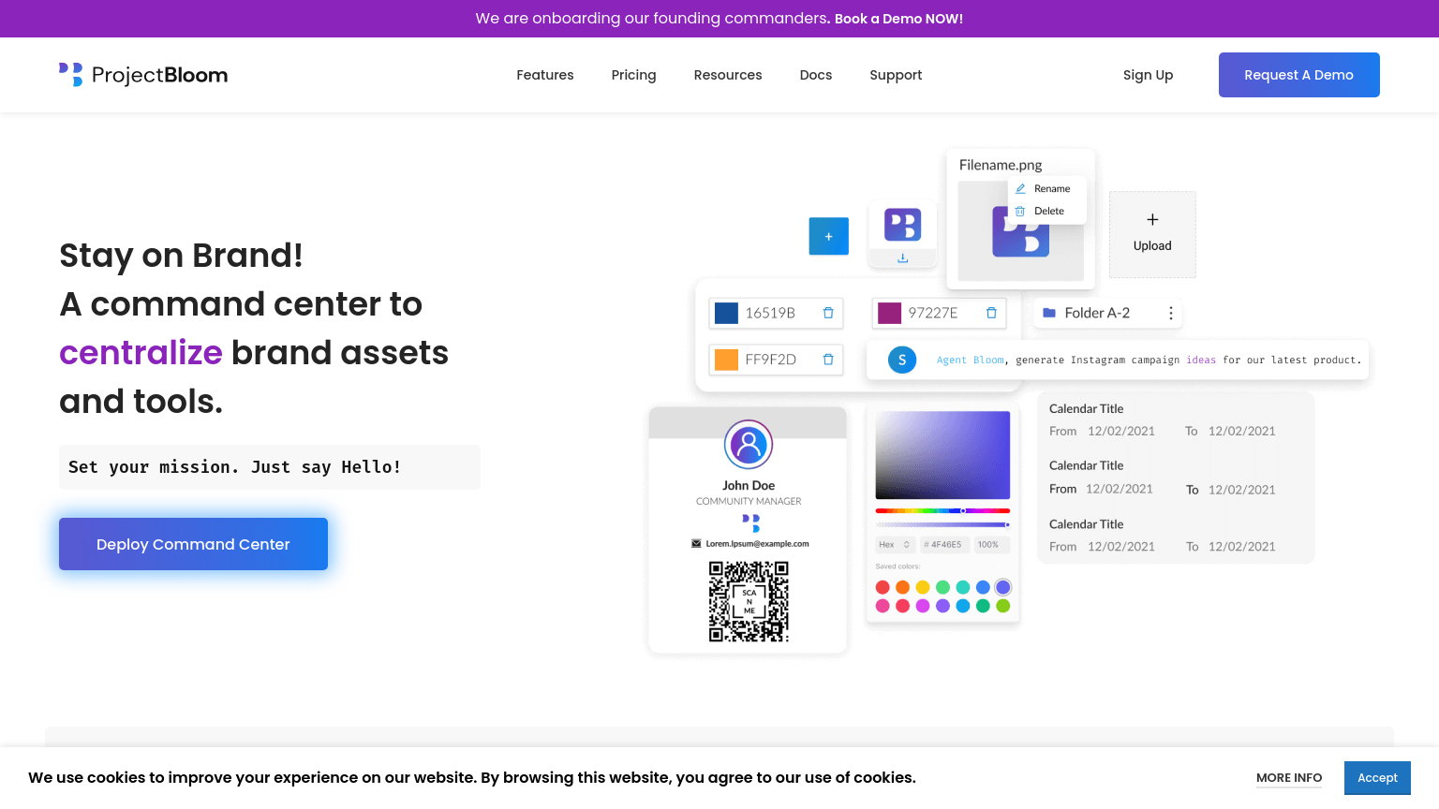Click the Request A Demo button
This screenshot has width=1439, height=809.
click(1298, 75)
